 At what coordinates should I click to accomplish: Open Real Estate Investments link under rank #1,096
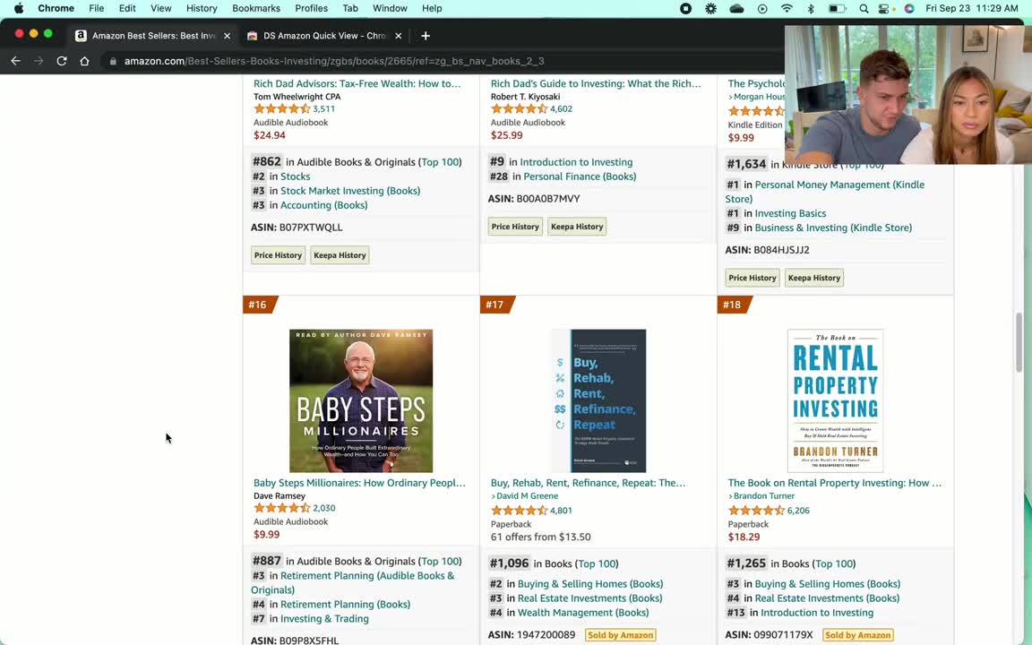[x=589, y=598]
